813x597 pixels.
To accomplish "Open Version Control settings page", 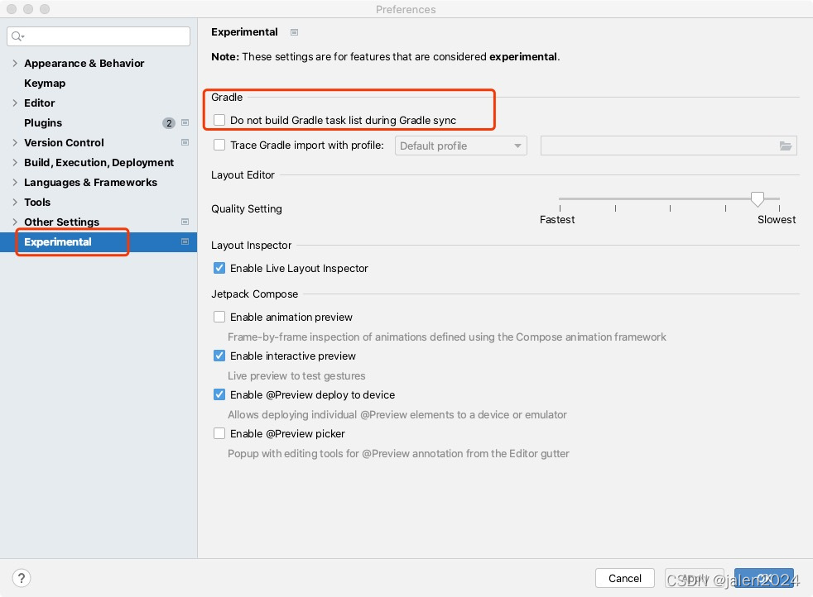I will 64,142.
